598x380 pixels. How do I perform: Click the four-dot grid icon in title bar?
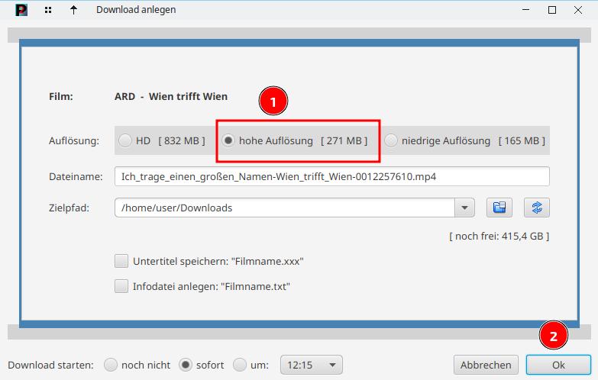(x=48, y=10)
